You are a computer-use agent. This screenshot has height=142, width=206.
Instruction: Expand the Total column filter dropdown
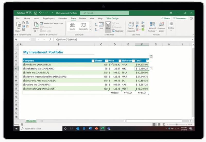pos(147,61)
